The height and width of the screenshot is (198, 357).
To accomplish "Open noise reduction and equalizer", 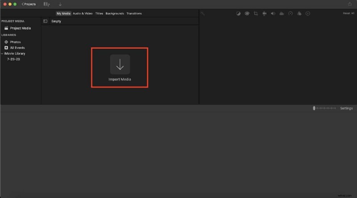I will pos(282,13).
